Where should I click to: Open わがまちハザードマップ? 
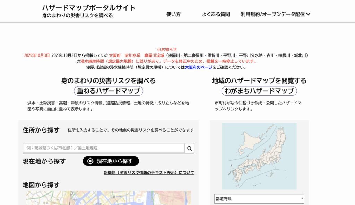coord(259,91)
